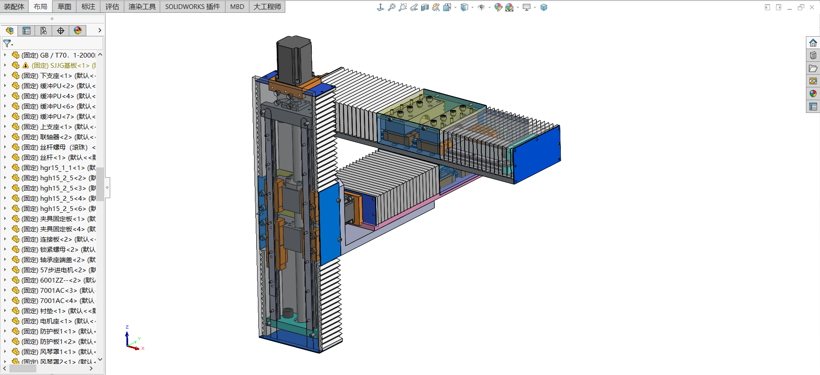The width and height of the screenshot is (820, 375).
Task: Switch to 渲染工具 tab
Action: [x=142, y=6]
